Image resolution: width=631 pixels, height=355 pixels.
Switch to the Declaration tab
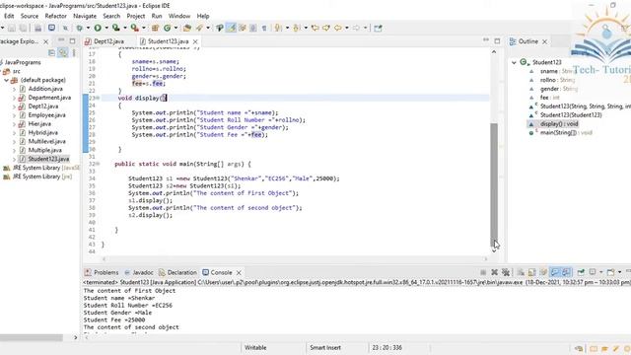[177, 272]
